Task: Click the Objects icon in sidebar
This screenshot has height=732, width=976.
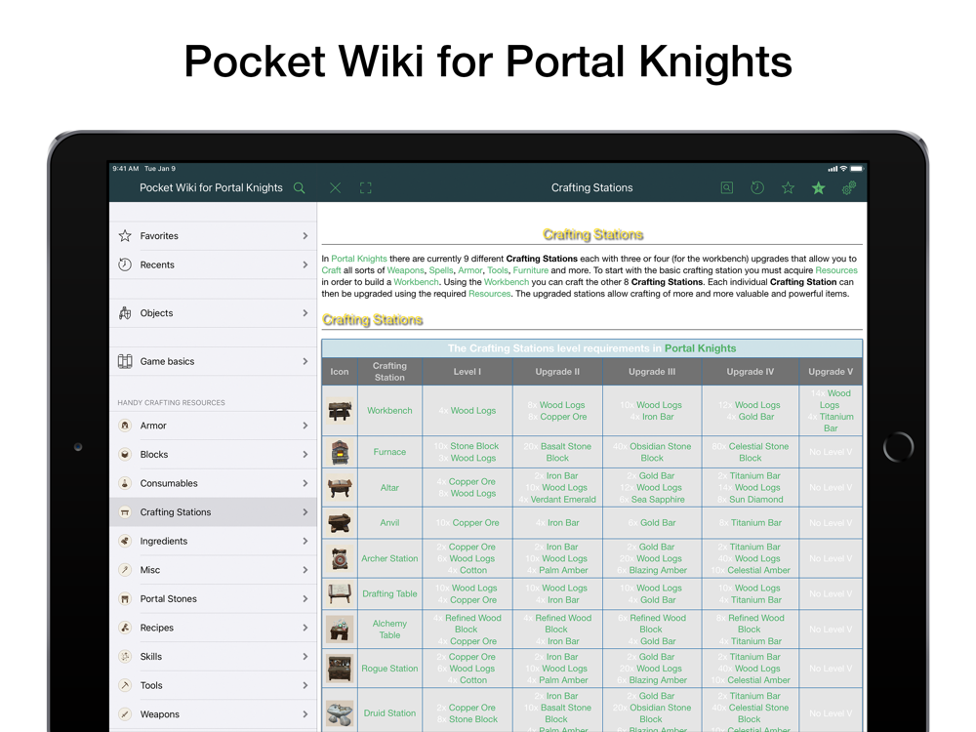Action: [125, 313]
